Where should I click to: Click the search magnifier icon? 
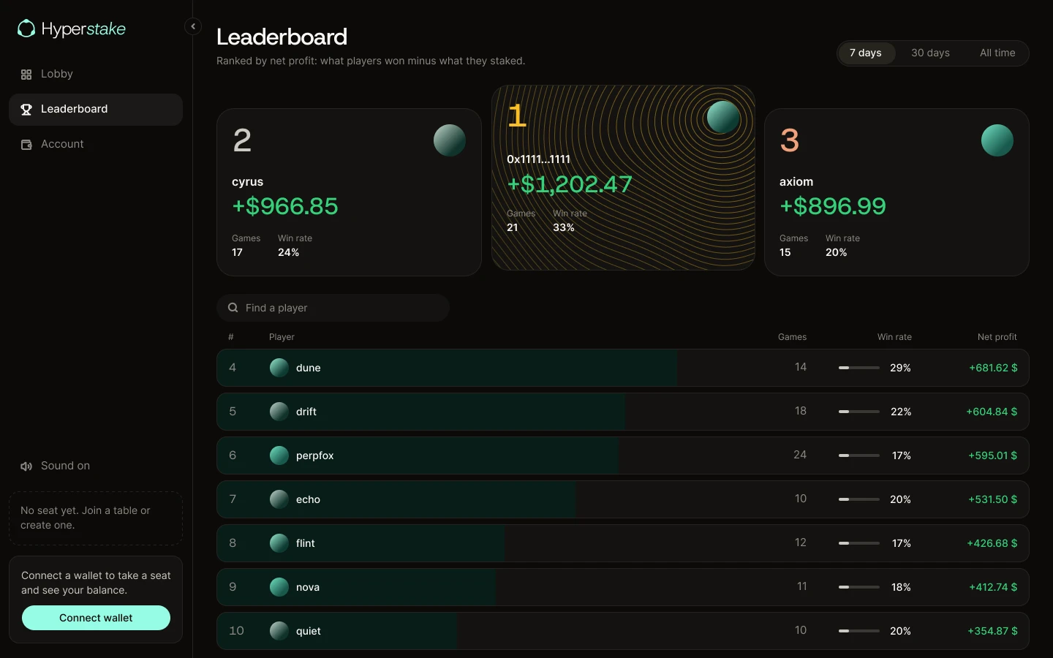233,308
